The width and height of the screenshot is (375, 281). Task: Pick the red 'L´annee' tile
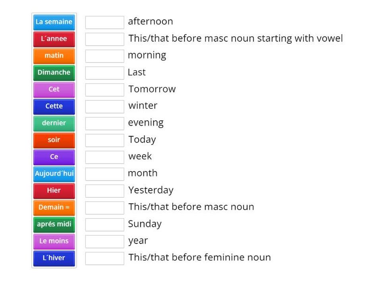pyautogui.click(x=54, y=39)
